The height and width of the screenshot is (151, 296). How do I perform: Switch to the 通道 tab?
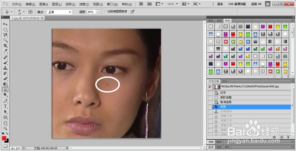coord(219,147)
